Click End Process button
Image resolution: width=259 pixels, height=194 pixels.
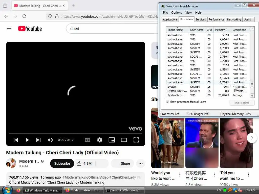click(242, 103)
